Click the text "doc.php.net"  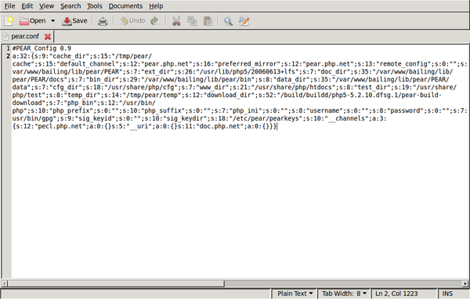pyautogui.click(x=219, y=127)
